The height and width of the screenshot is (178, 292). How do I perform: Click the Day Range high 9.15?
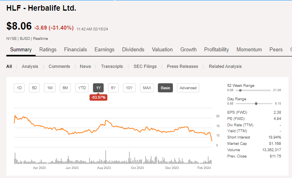click(278, 103)
